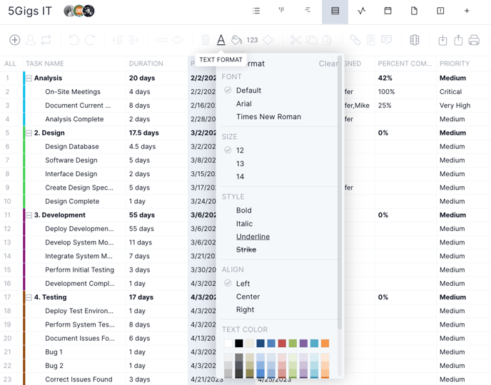Open the risks view icon
This screenshot has height=385, width=491.
440,11
